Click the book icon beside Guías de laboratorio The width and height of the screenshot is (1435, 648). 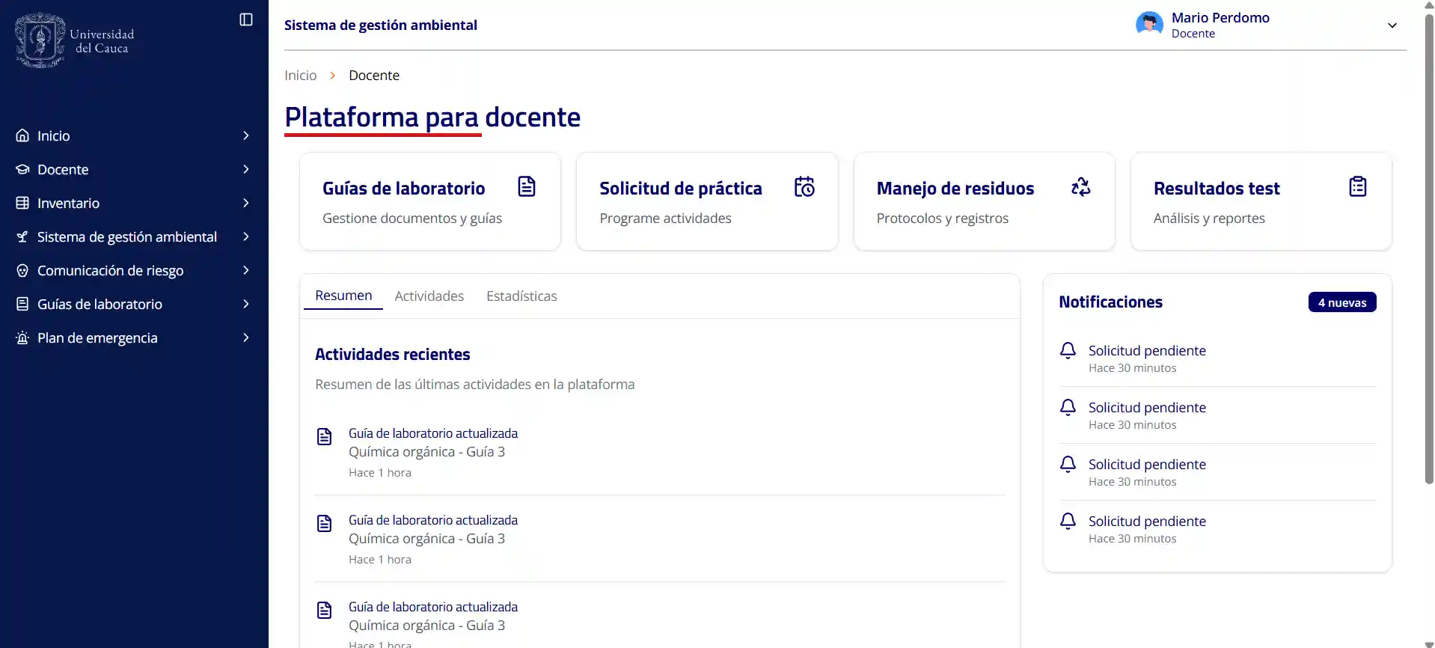pyautogui.click(x=22, y=304)
